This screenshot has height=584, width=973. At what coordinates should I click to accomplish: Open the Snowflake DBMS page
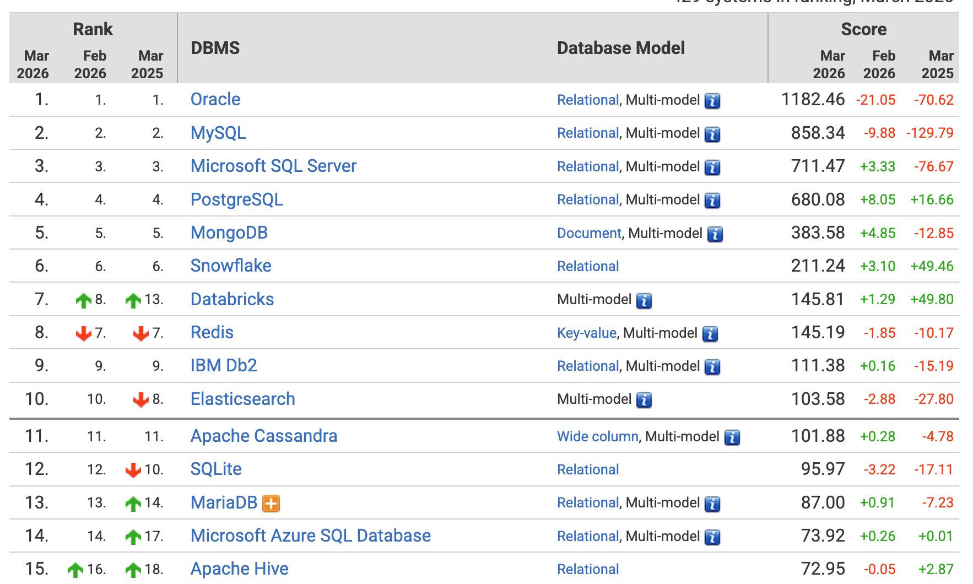pyautogui.click(x=231, y=266)
